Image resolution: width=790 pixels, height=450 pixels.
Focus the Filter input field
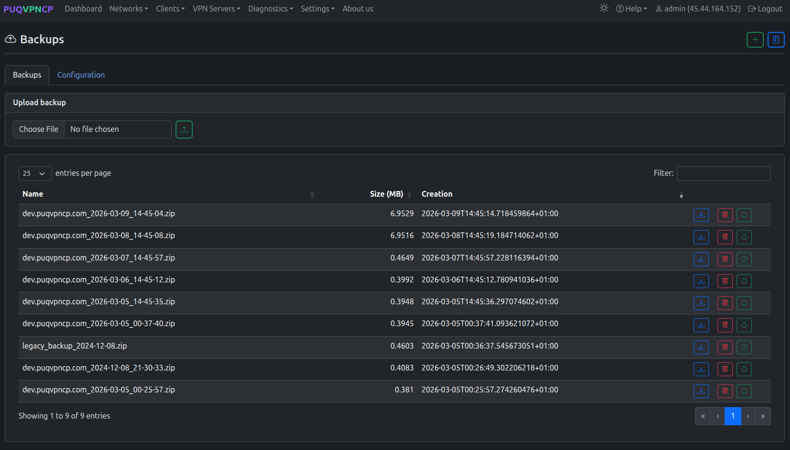pyautogui.click(x=724, y=173)
